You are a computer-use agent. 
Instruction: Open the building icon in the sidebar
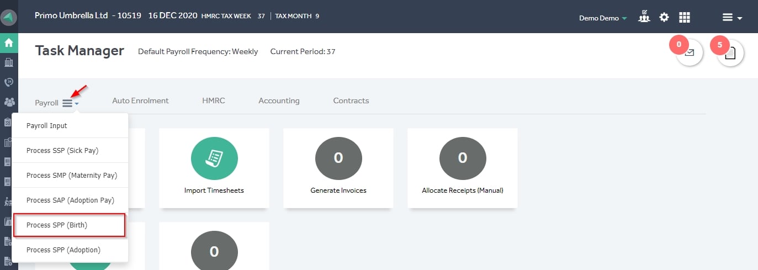[9, 62]
